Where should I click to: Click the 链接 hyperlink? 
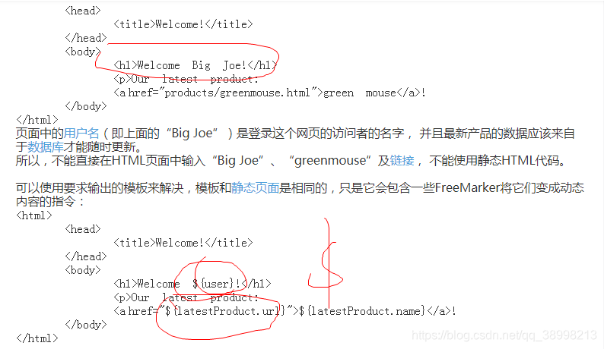pos(402,160)
